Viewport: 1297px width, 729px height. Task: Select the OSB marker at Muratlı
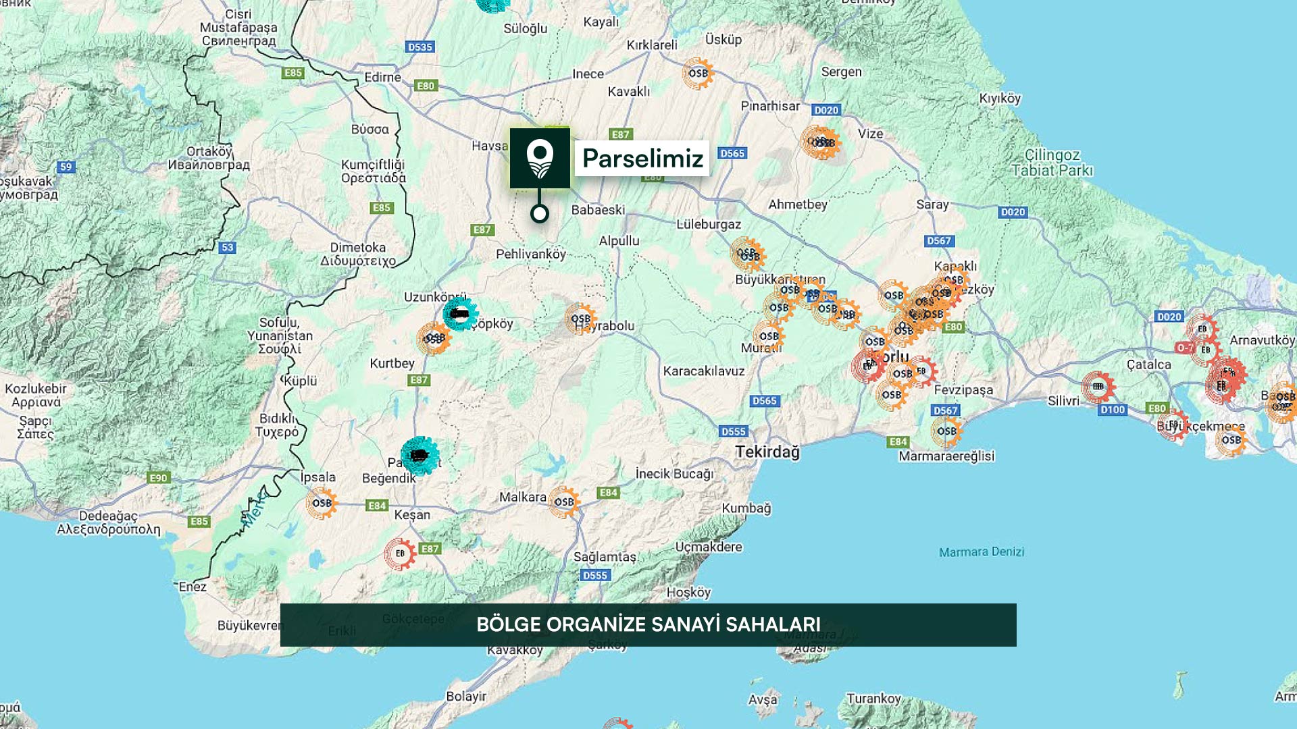click(x=769, y=336)
